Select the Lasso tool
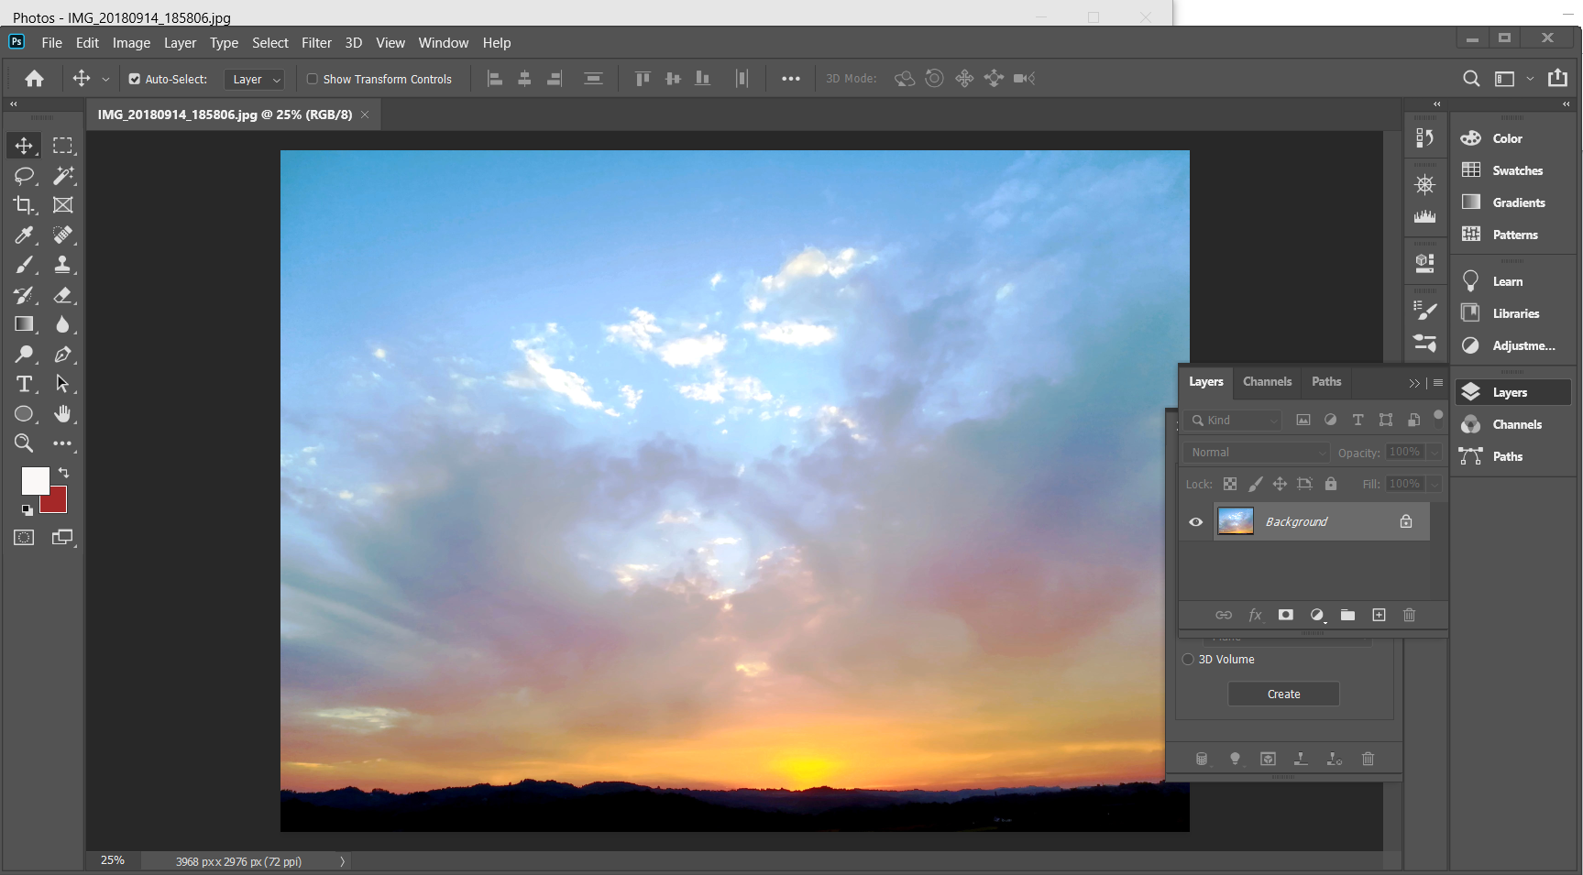The width and height of the screenshot is (1583, 875). [24, 175]
